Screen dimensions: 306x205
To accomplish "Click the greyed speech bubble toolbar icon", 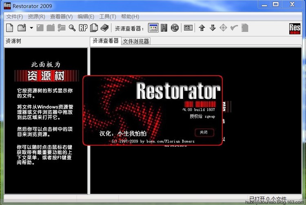I will tap(62, 28).
